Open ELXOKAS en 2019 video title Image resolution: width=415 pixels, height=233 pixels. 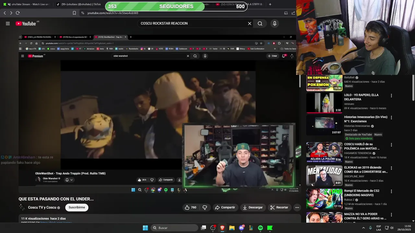tap(366, 170)
